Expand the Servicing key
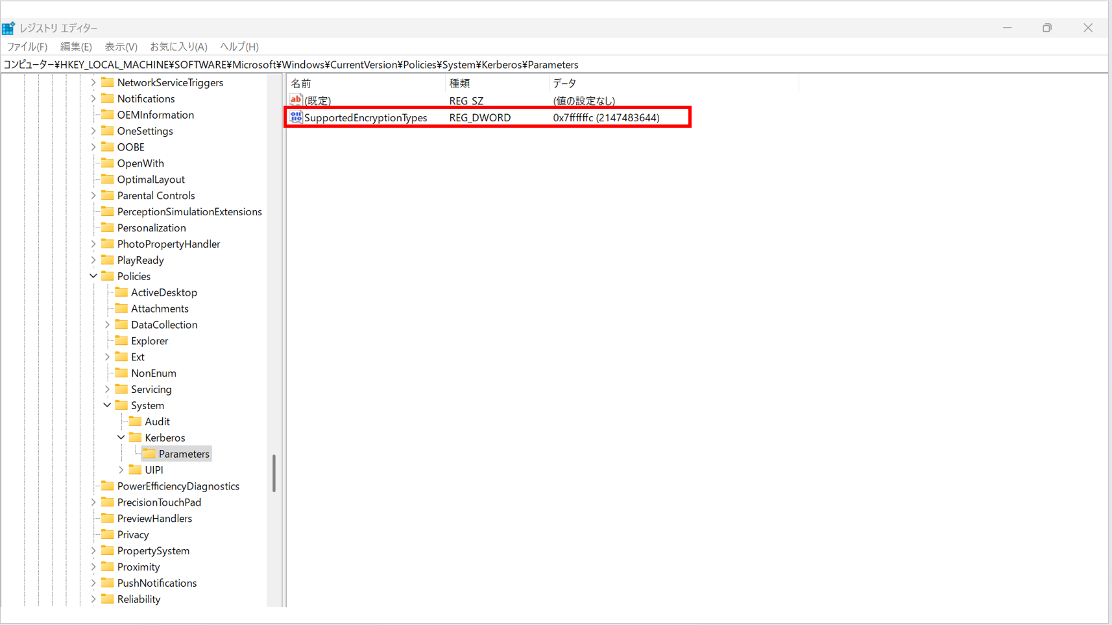1112x625 pixels. point(107,389)
